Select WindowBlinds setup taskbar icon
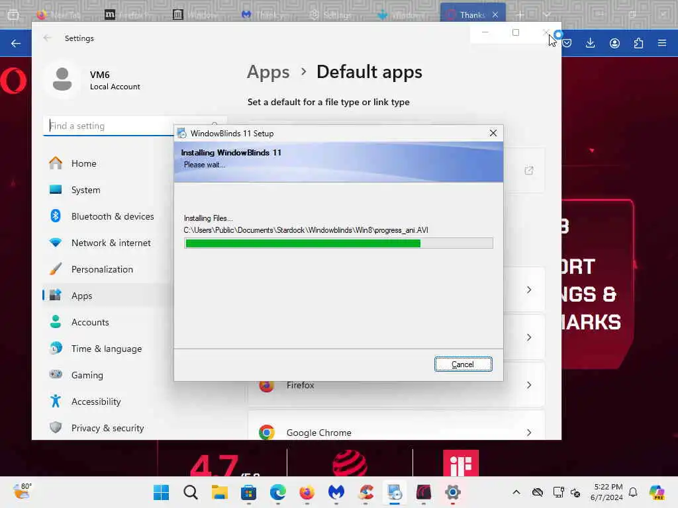 point(395,492)
